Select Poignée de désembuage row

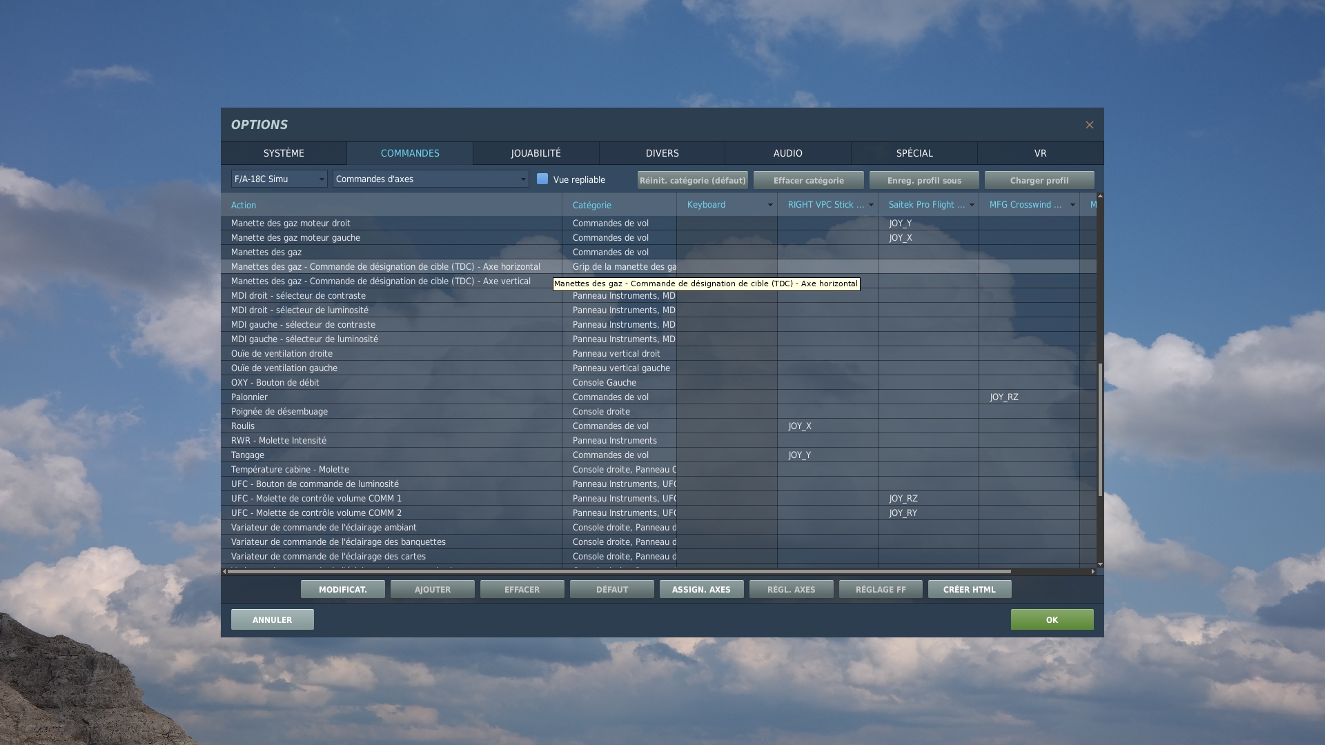click(658, 411)
